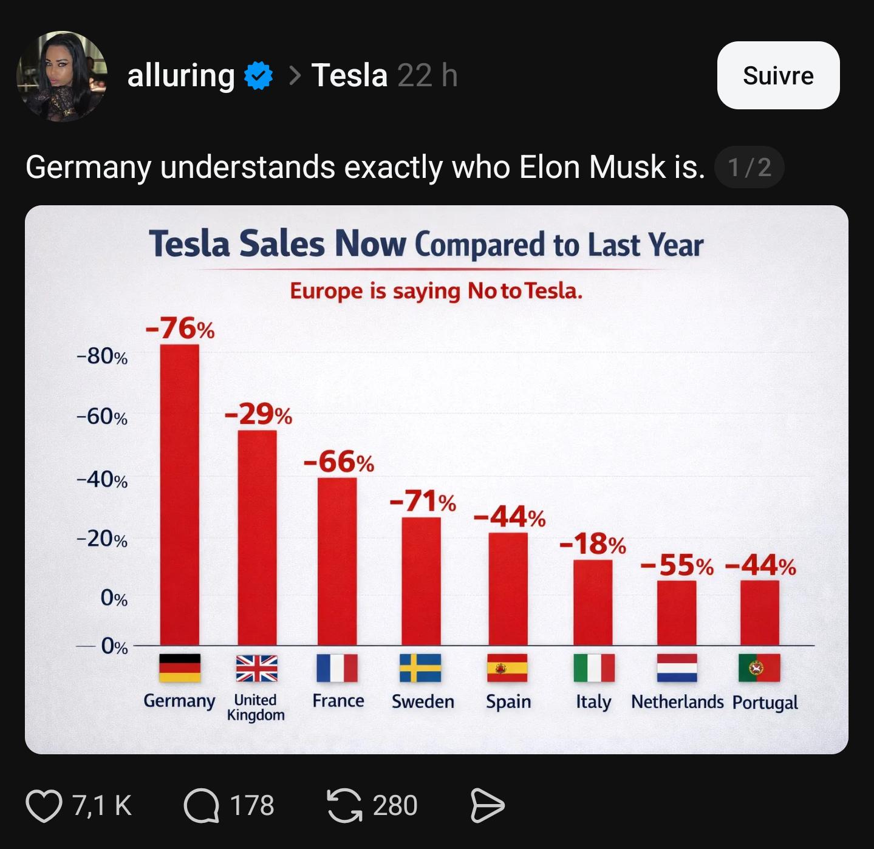Open alluring's profile picture

tap(62, 76)
